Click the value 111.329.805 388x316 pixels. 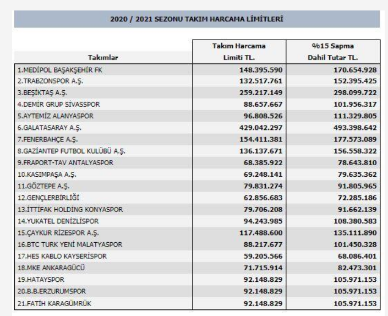[x=355, y=116]
